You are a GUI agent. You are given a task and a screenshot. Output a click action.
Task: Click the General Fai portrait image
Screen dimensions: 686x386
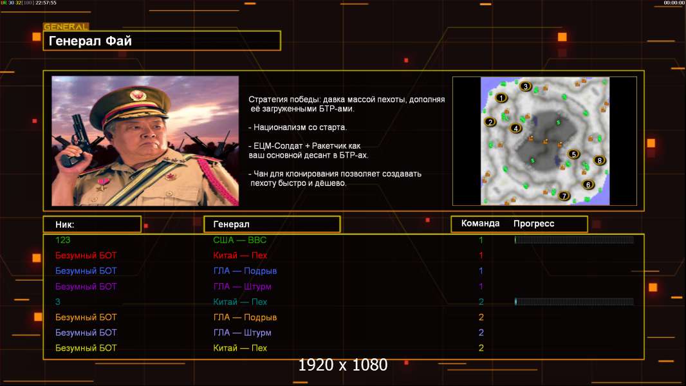tap(145, 141)
